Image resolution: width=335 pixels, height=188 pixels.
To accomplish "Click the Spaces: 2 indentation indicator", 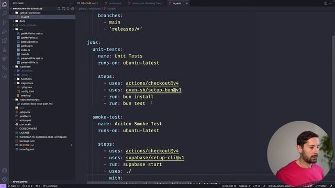I will pyautogui.click(x=244, y=186).
